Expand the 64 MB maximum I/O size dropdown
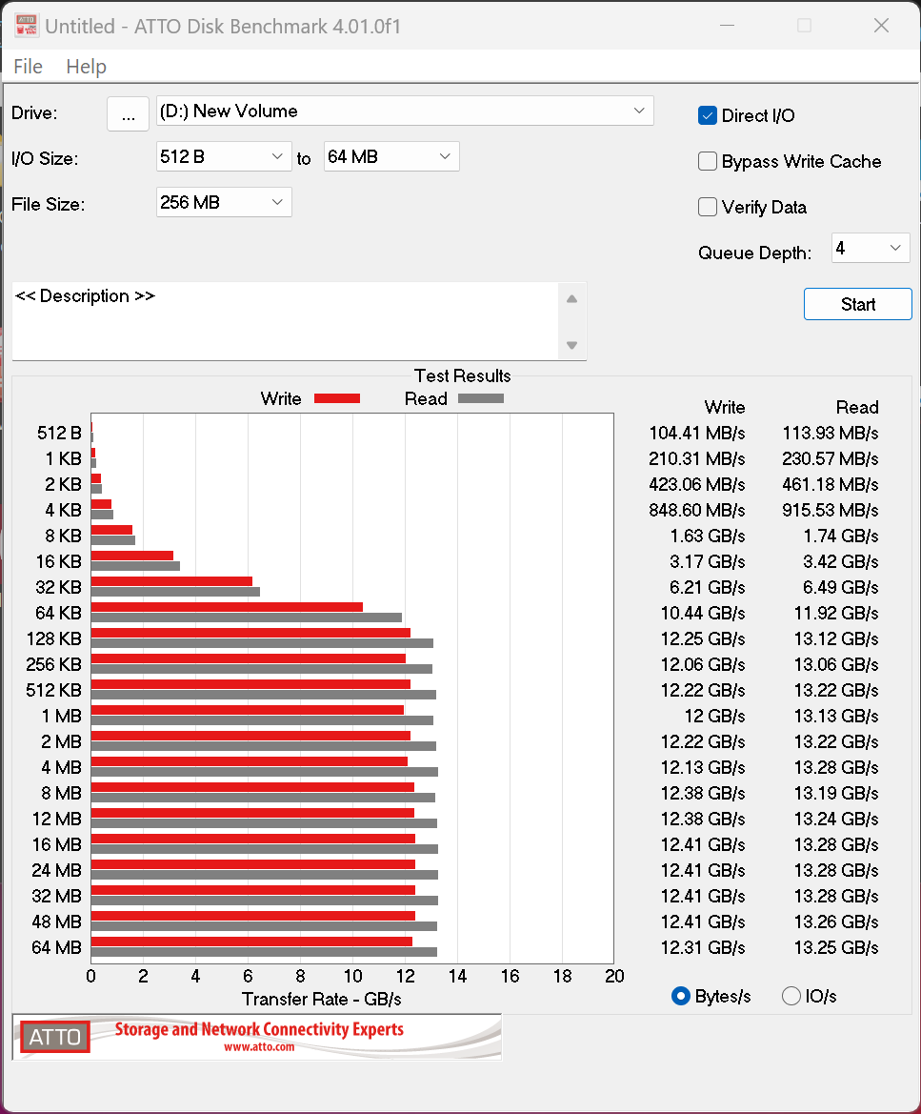This screenshot has height=1114, width=921. [x=390, y=157]
